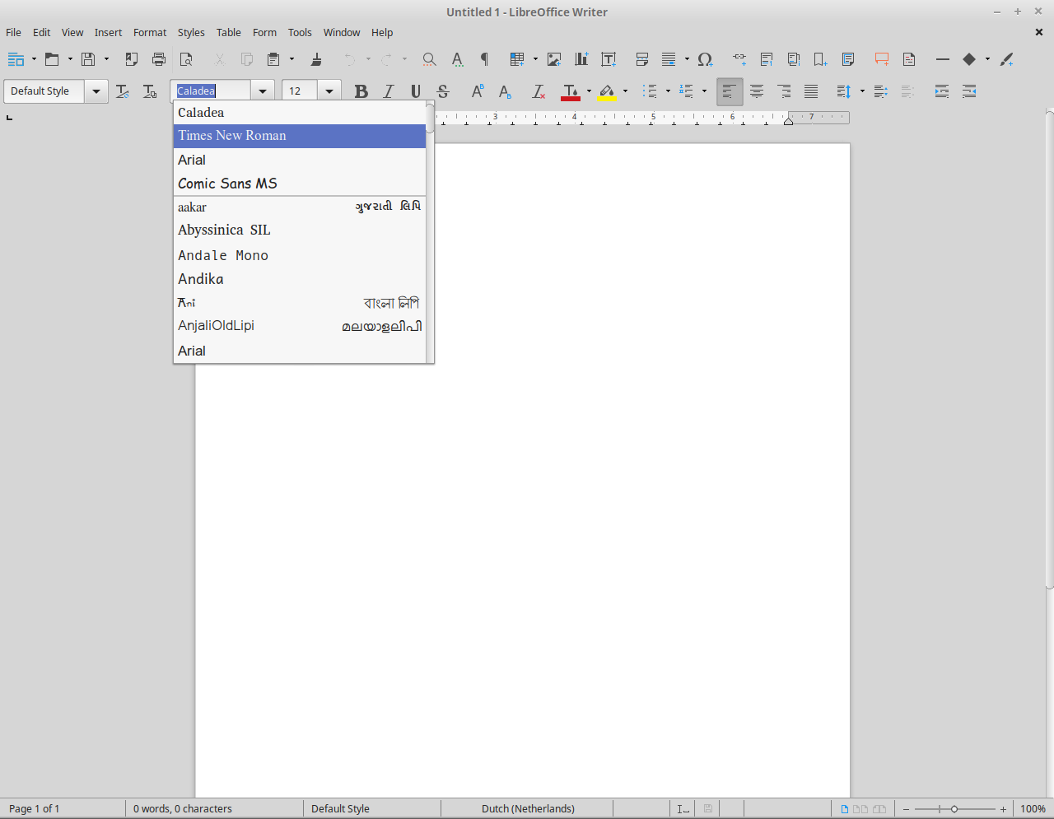Toggle formatting marks (pilcrow) display
This screenshot has width=1054, height=819.
[484, 59]
